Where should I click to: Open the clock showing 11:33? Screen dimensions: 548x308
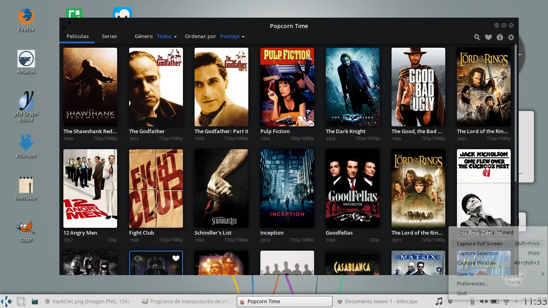(x=535, y=301)
